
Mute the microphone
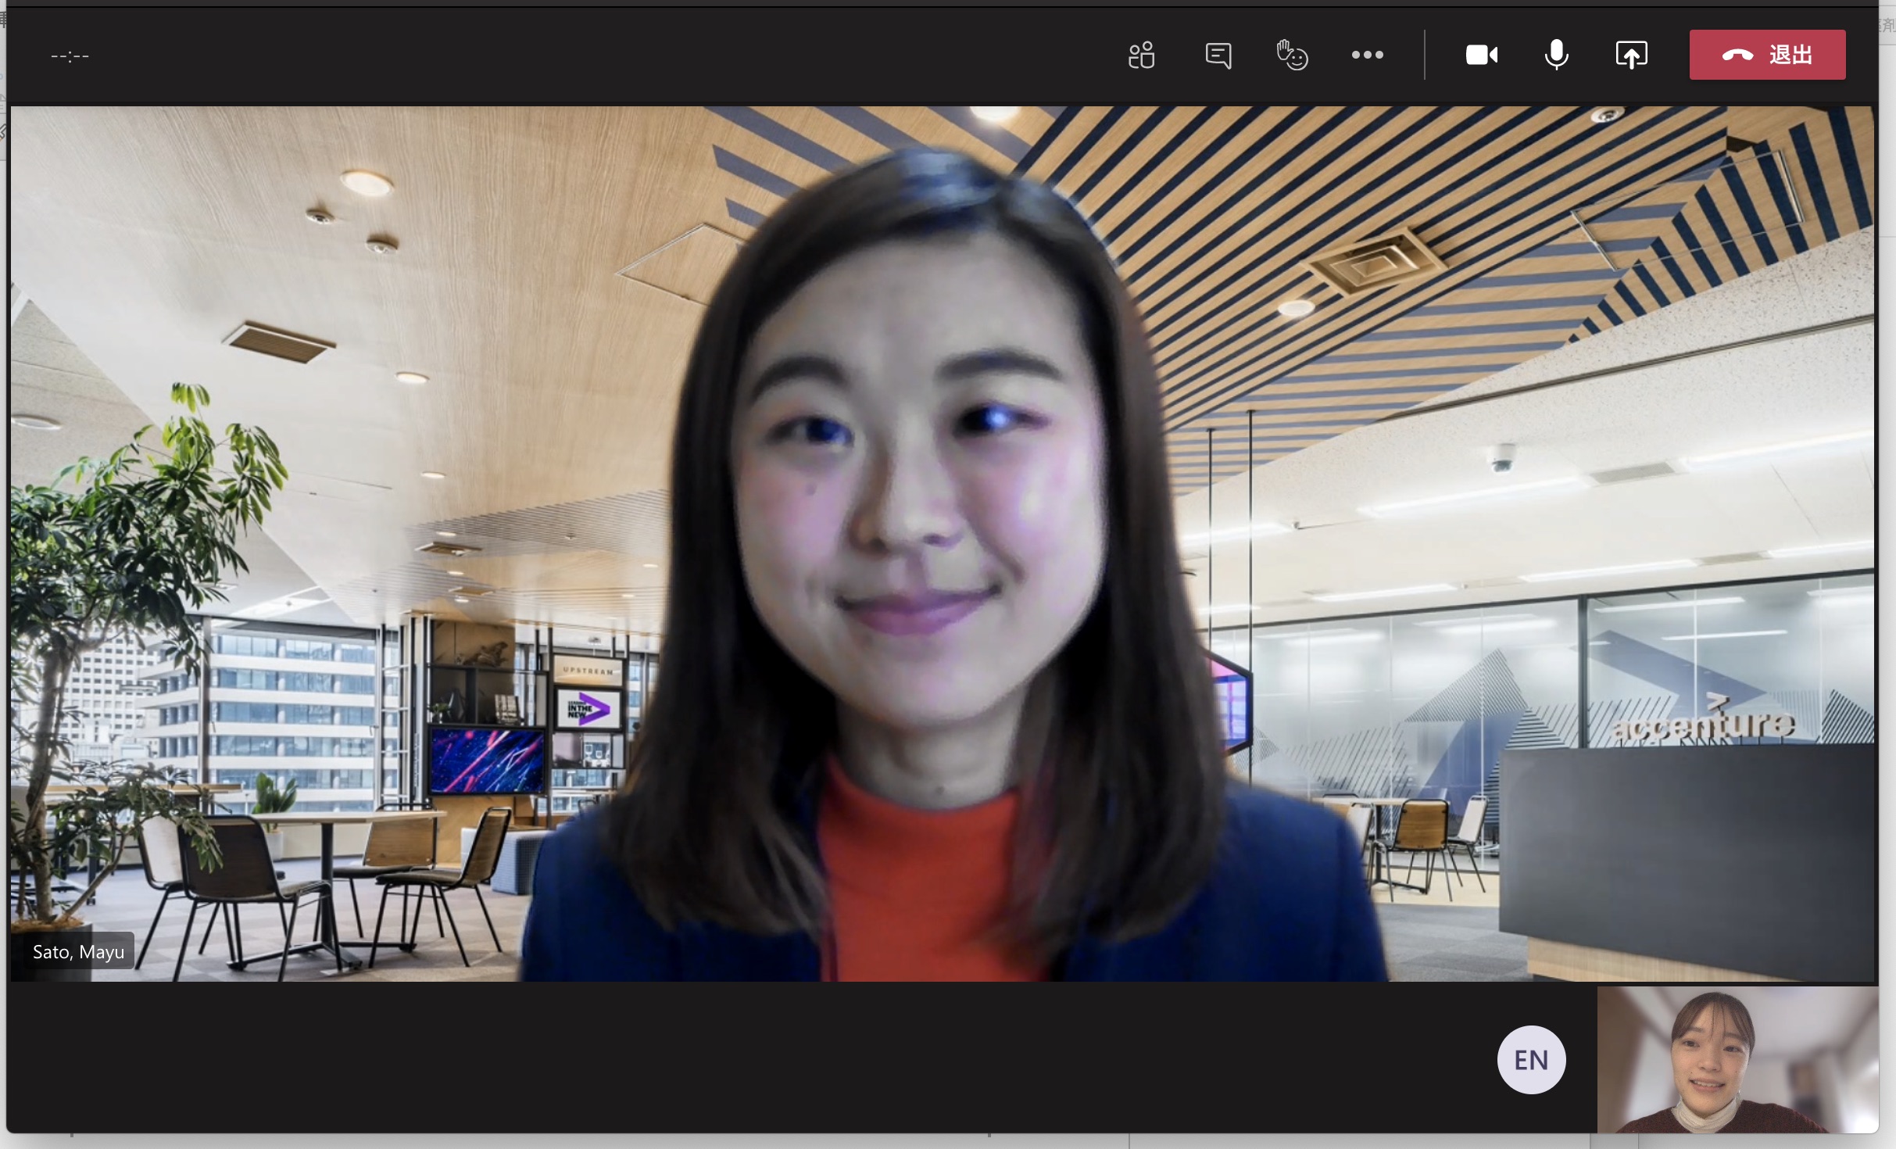(1556, 55)
